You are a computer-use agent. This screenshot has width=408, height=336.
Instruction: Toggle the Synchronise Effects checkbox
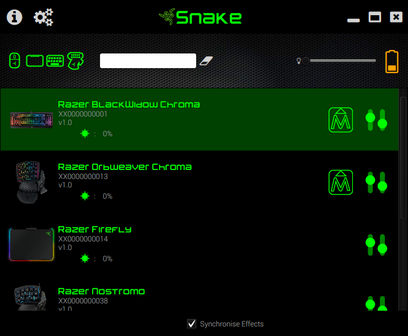coord(192,324)
